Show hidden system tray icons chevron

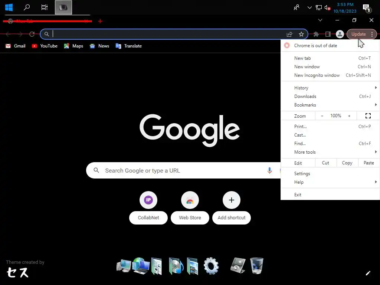(x=309, y=7)
